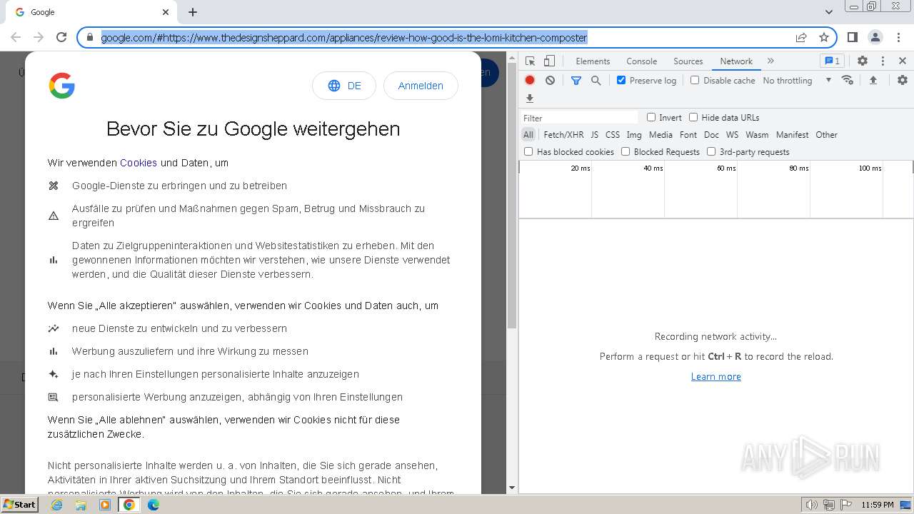Close the DevTools panel
The image size is (914, 514).
click(x=903, y=61)
